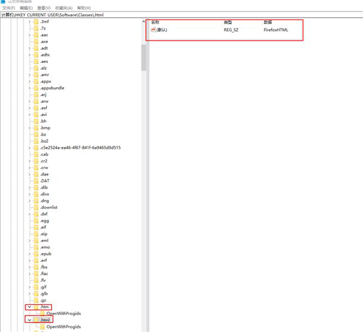
Task: Collapse the .htm key
Action: pos(29,307)
